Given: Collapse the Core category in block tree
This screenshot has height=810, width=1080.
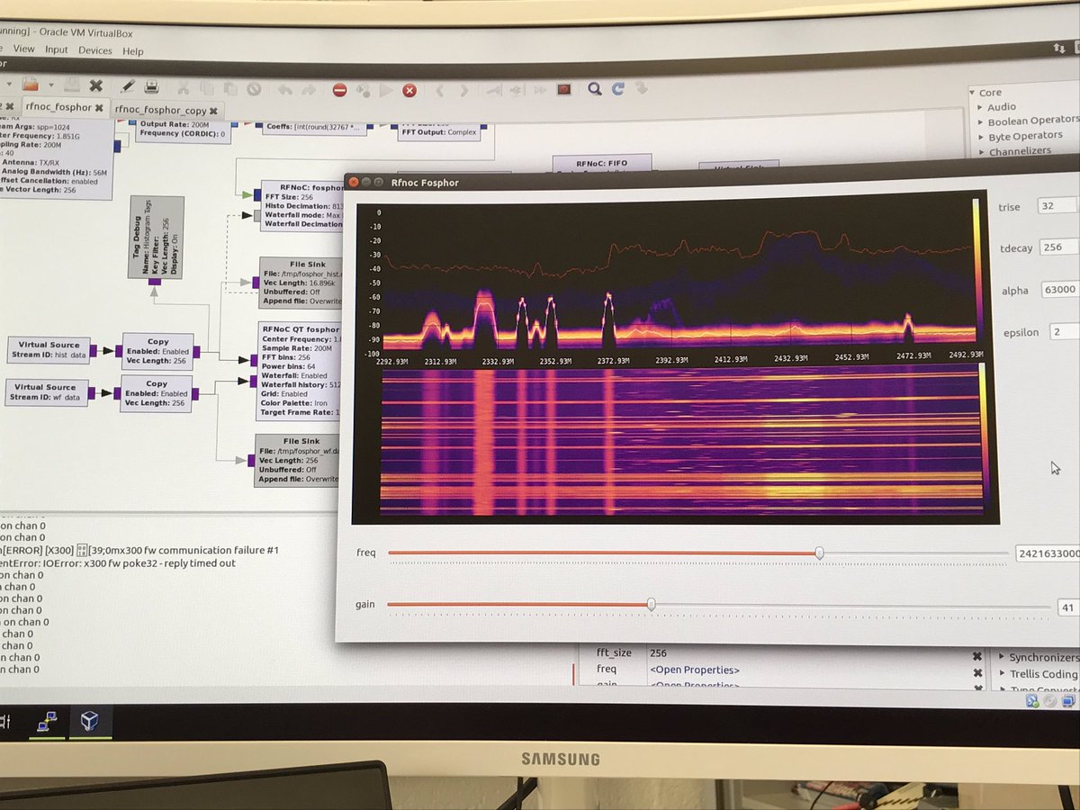Looking at the screenshot, I should (973, 92).
